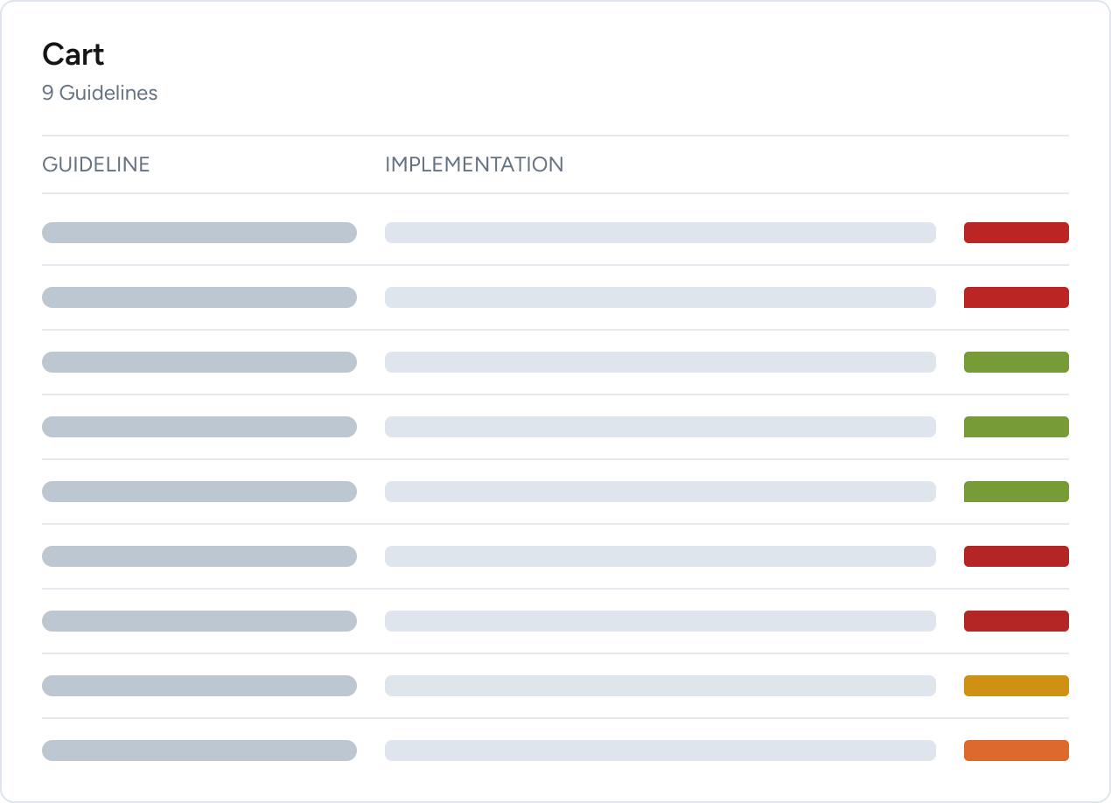Viewport: 1111px width, 803px height.
Task: Select the red status badge in row one
Action: click(1017, 233)
